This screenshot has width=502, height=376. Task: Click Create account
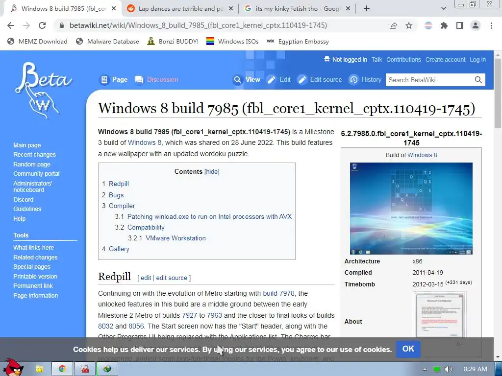pos(445,59)
